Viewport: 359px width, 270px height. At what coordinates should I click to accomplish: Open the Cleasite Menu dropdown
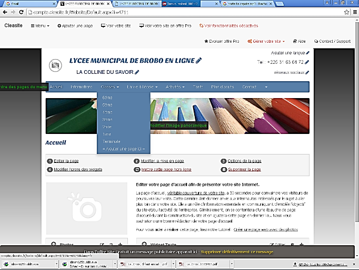pyautogui.click(x=40, y=26)
